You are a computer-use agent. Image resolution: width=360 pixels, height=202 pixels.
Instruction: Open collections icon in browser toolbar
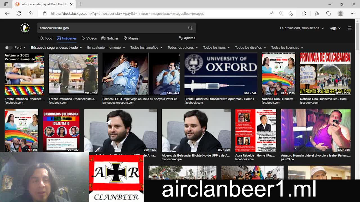tap(328, 13)
